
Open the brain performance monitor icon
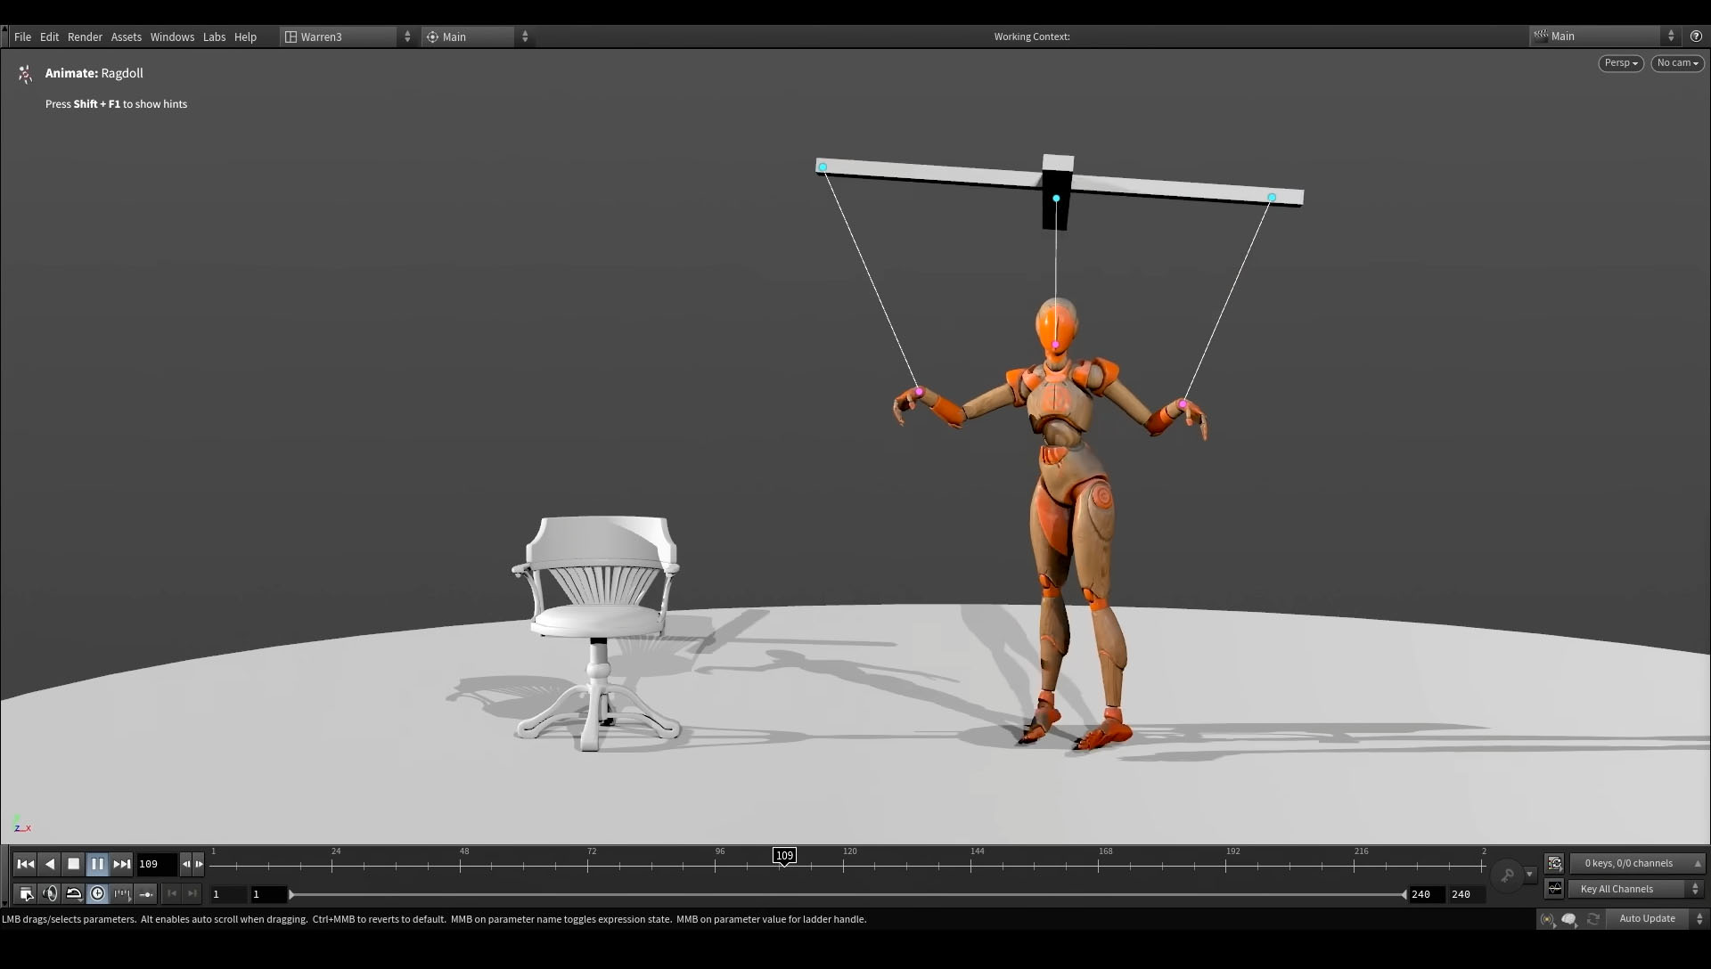point(1569,919)
